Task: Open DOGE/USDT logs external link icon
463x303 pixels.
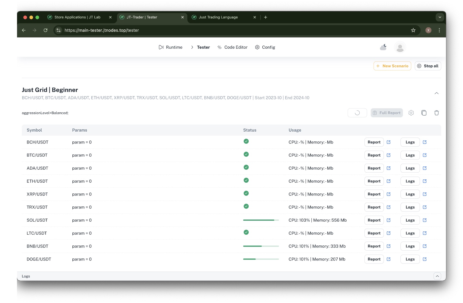Action: (425, 259)
